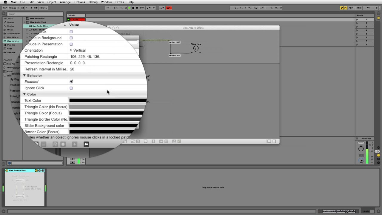
Task: Click the Delay Time dial in patcher
Action: tap(196, 48)
